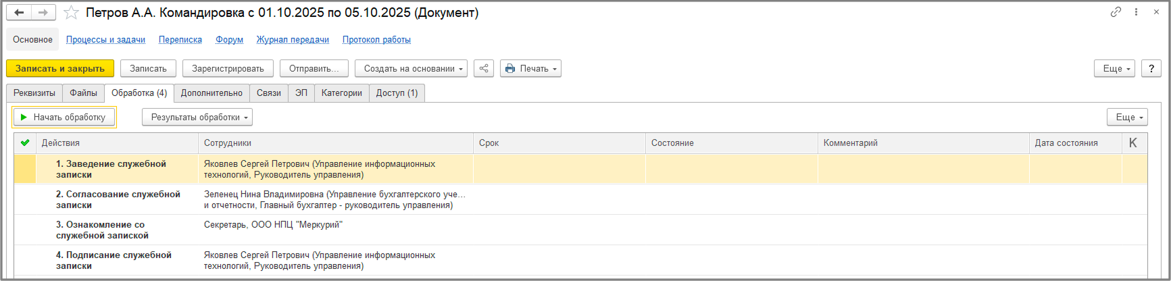Open Процессы и задачи link
This screenshot has width=1171, height=281.
tap(105, 39)
